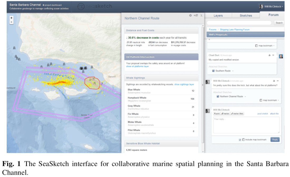
Task: Switch to the Sketches tab
Action: [246, 16]
